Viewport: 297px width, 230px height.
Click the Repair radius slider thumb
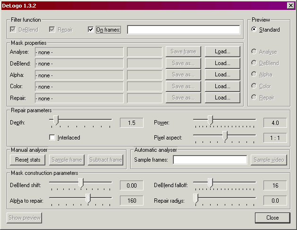[x=195, y=198]
